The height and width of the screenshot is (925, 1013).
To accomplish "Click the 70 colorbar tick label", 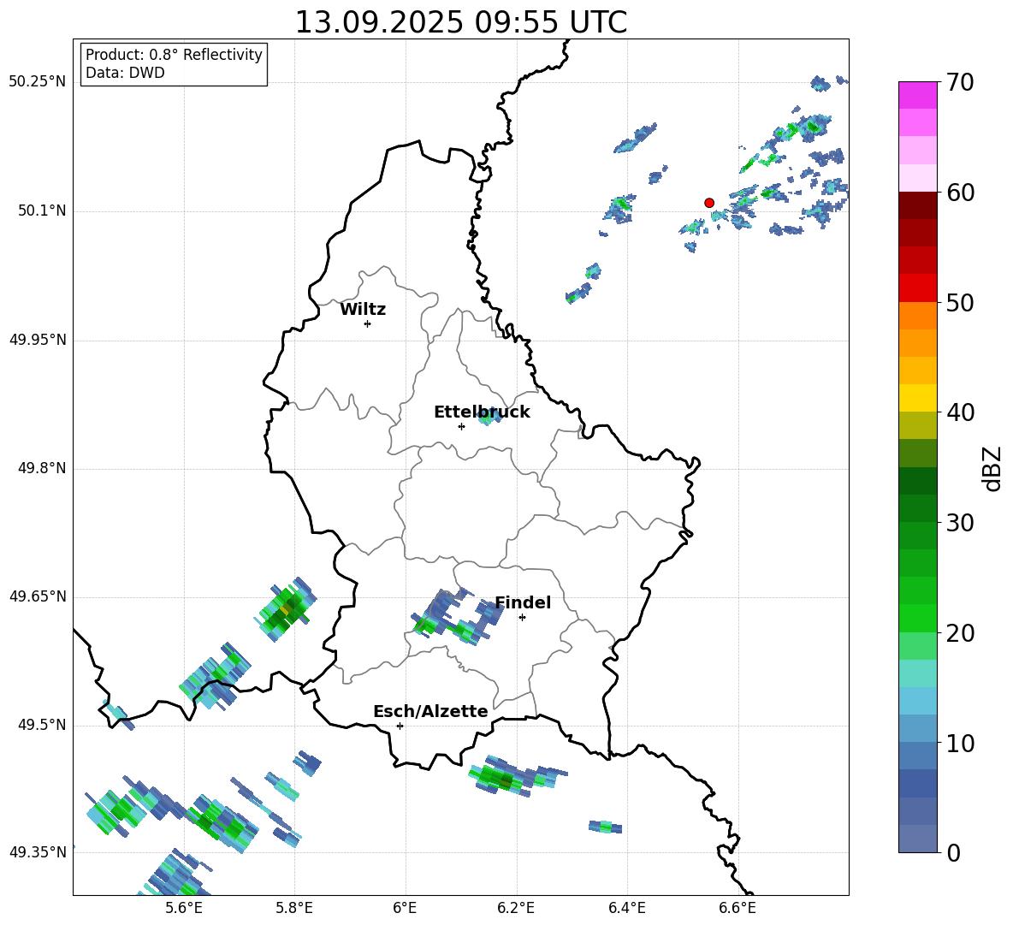I will (959, 82).
